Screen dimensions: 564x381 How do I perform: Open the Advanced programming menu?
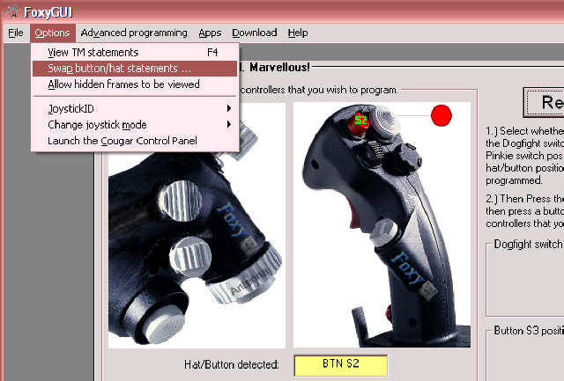(134, 33)
